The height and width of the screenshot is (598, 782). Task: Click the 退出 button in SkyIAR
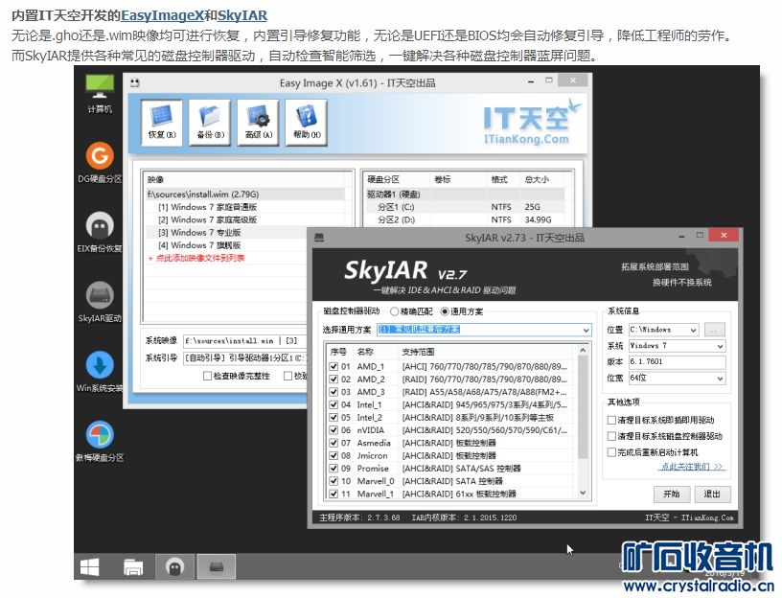click(x=712, y=494)
